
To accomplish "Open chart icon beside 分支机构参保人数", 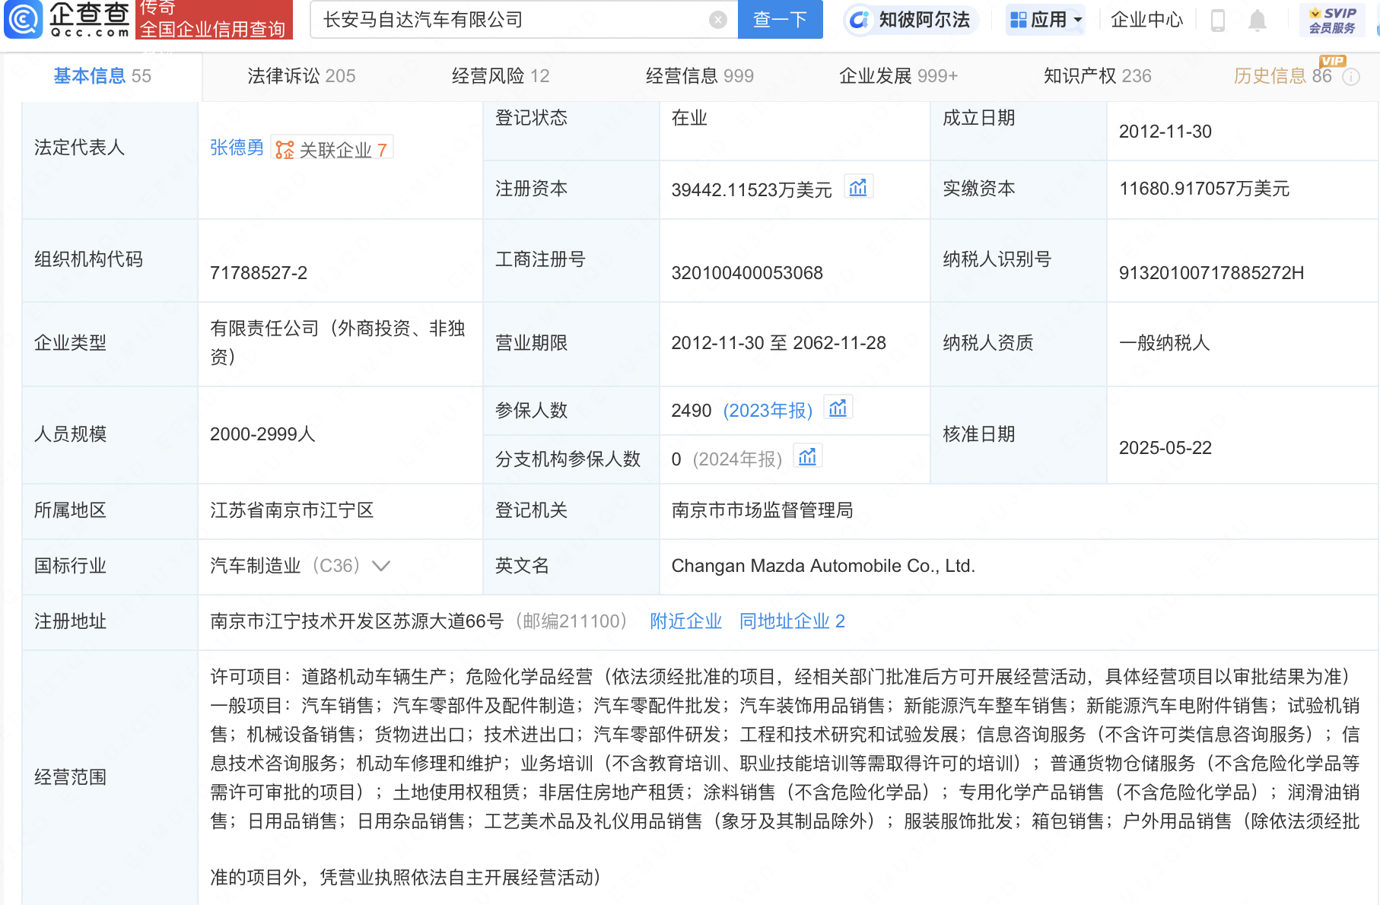I will pos(807,456).
